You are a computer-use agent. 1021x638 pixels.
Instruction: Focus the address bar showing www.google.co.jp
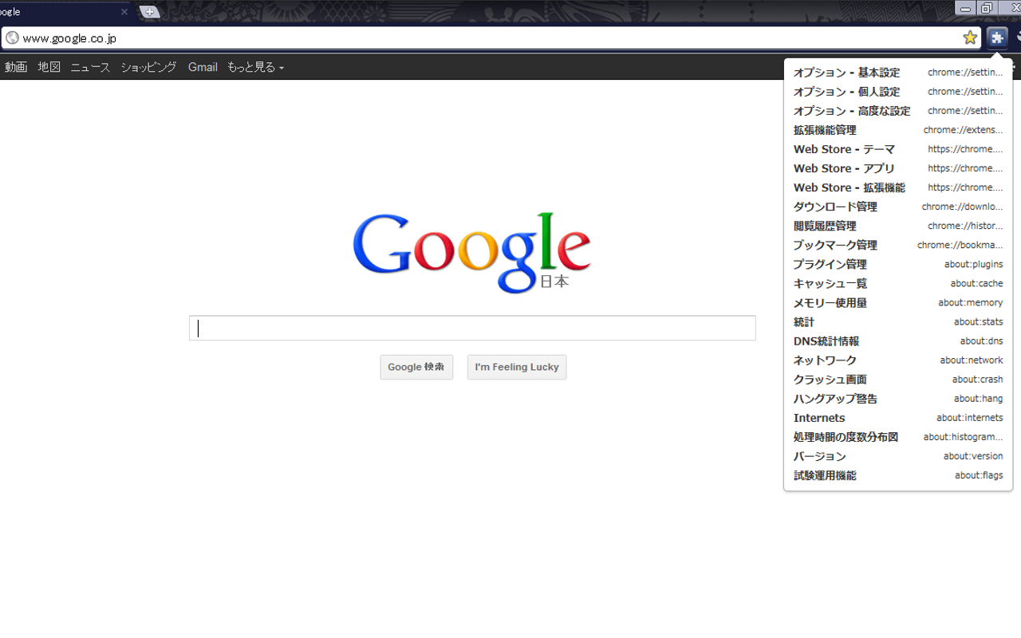tap(491, 37)
